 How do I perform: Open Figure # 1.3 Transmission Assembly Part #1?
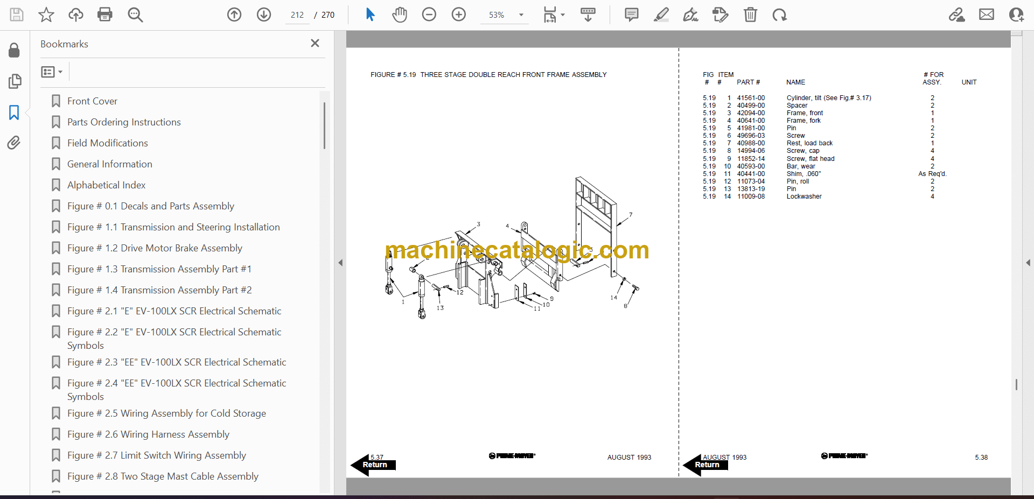tap(159, 269)
